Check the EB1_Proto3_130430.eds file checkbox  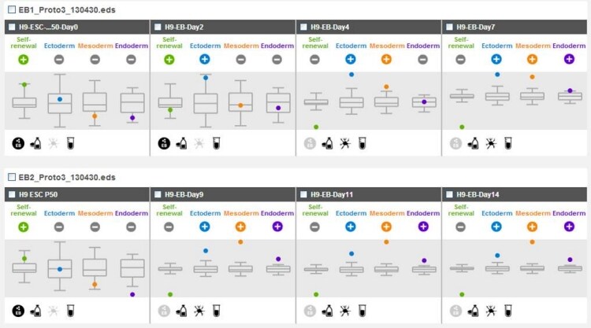(x=12, y=8)
